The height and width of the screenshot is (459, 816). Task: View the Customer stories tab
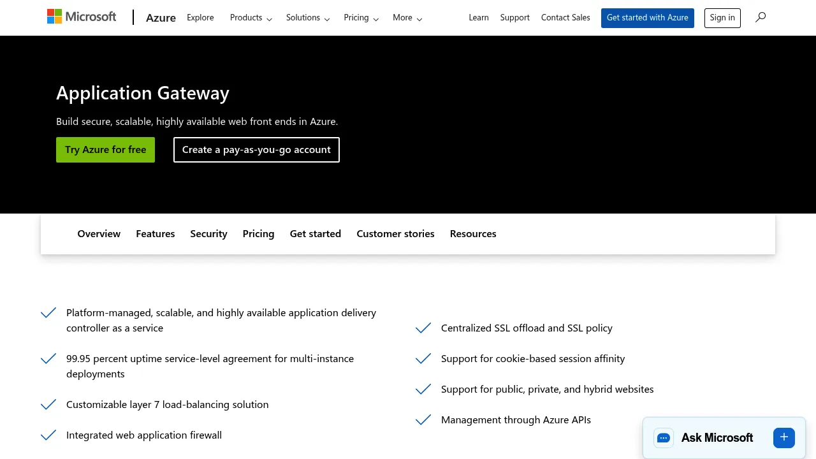pyautogui.click(x=395, y=234)
